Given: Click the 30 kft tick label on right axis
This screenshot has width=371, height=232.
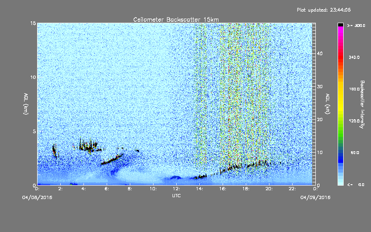Looking at the screenshot, I should pyautogui.click(x=320, y=87).
